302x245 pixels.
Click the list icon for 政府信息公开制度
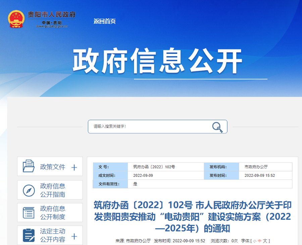[x=29, y=213]
